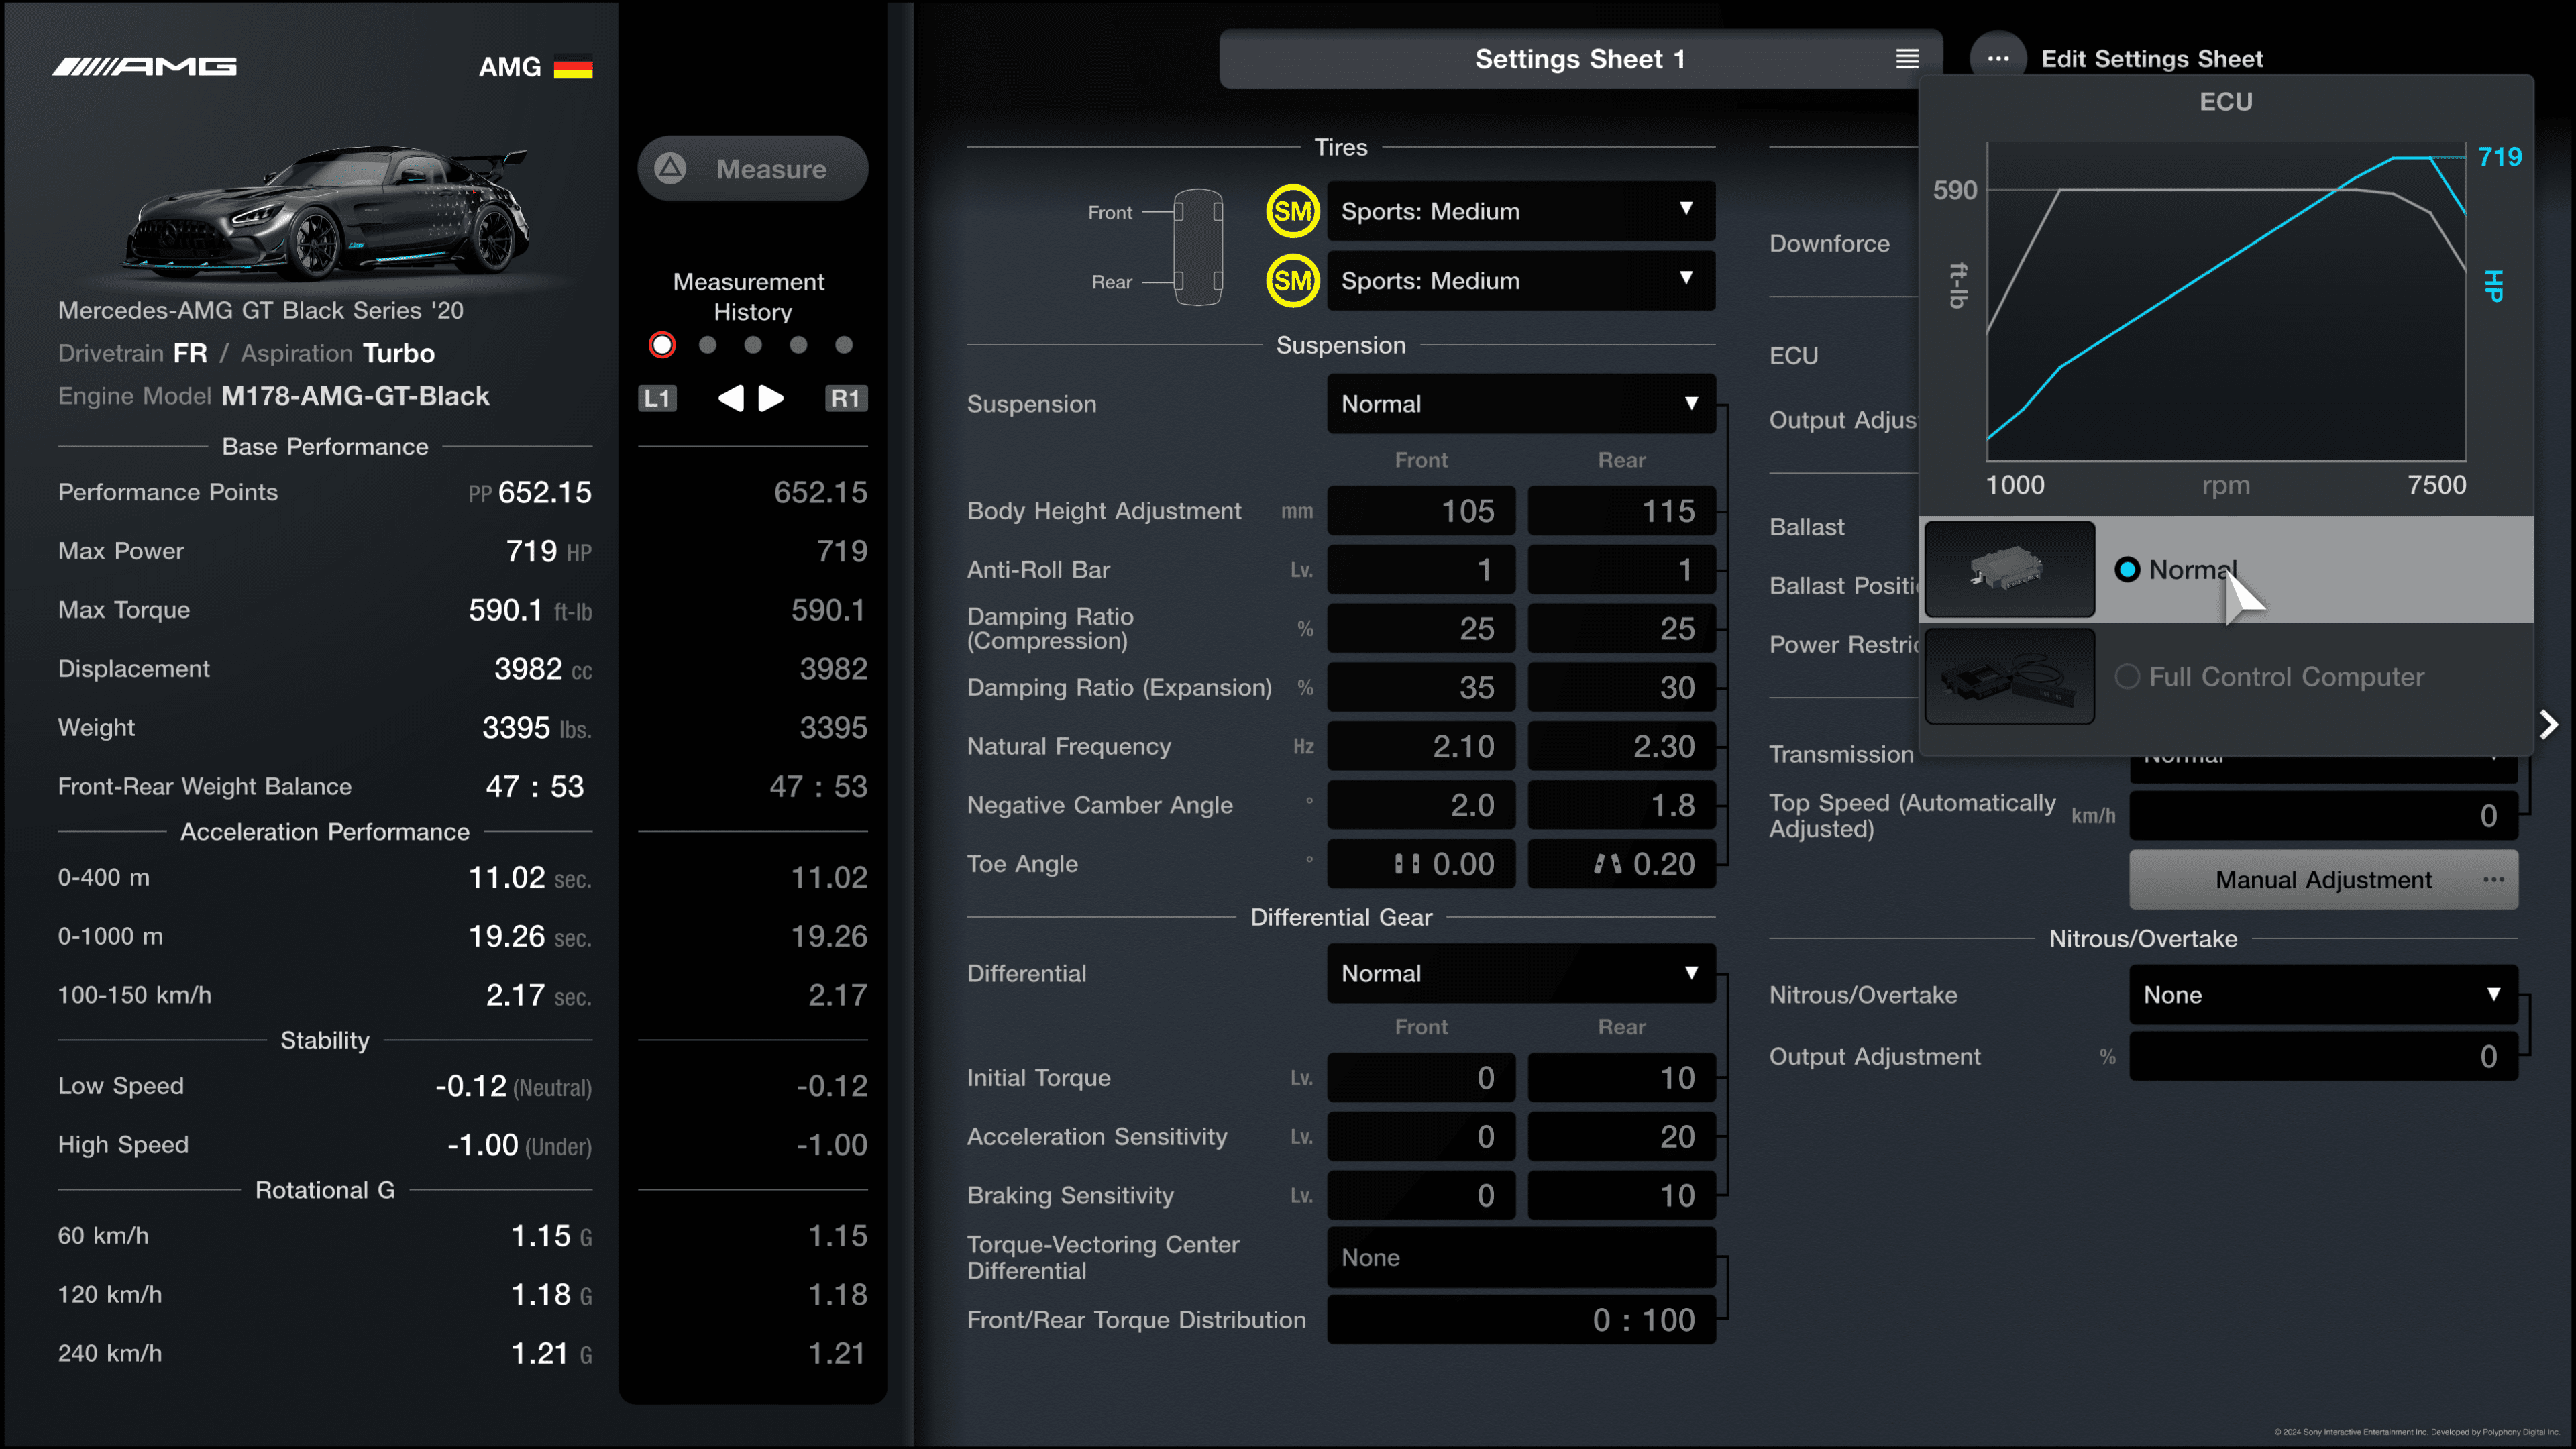The height and width of the screenshot is (1449, 2576).
Task: Edit front Body Height Adjustment value 105
Action: tap(1421, 511)
